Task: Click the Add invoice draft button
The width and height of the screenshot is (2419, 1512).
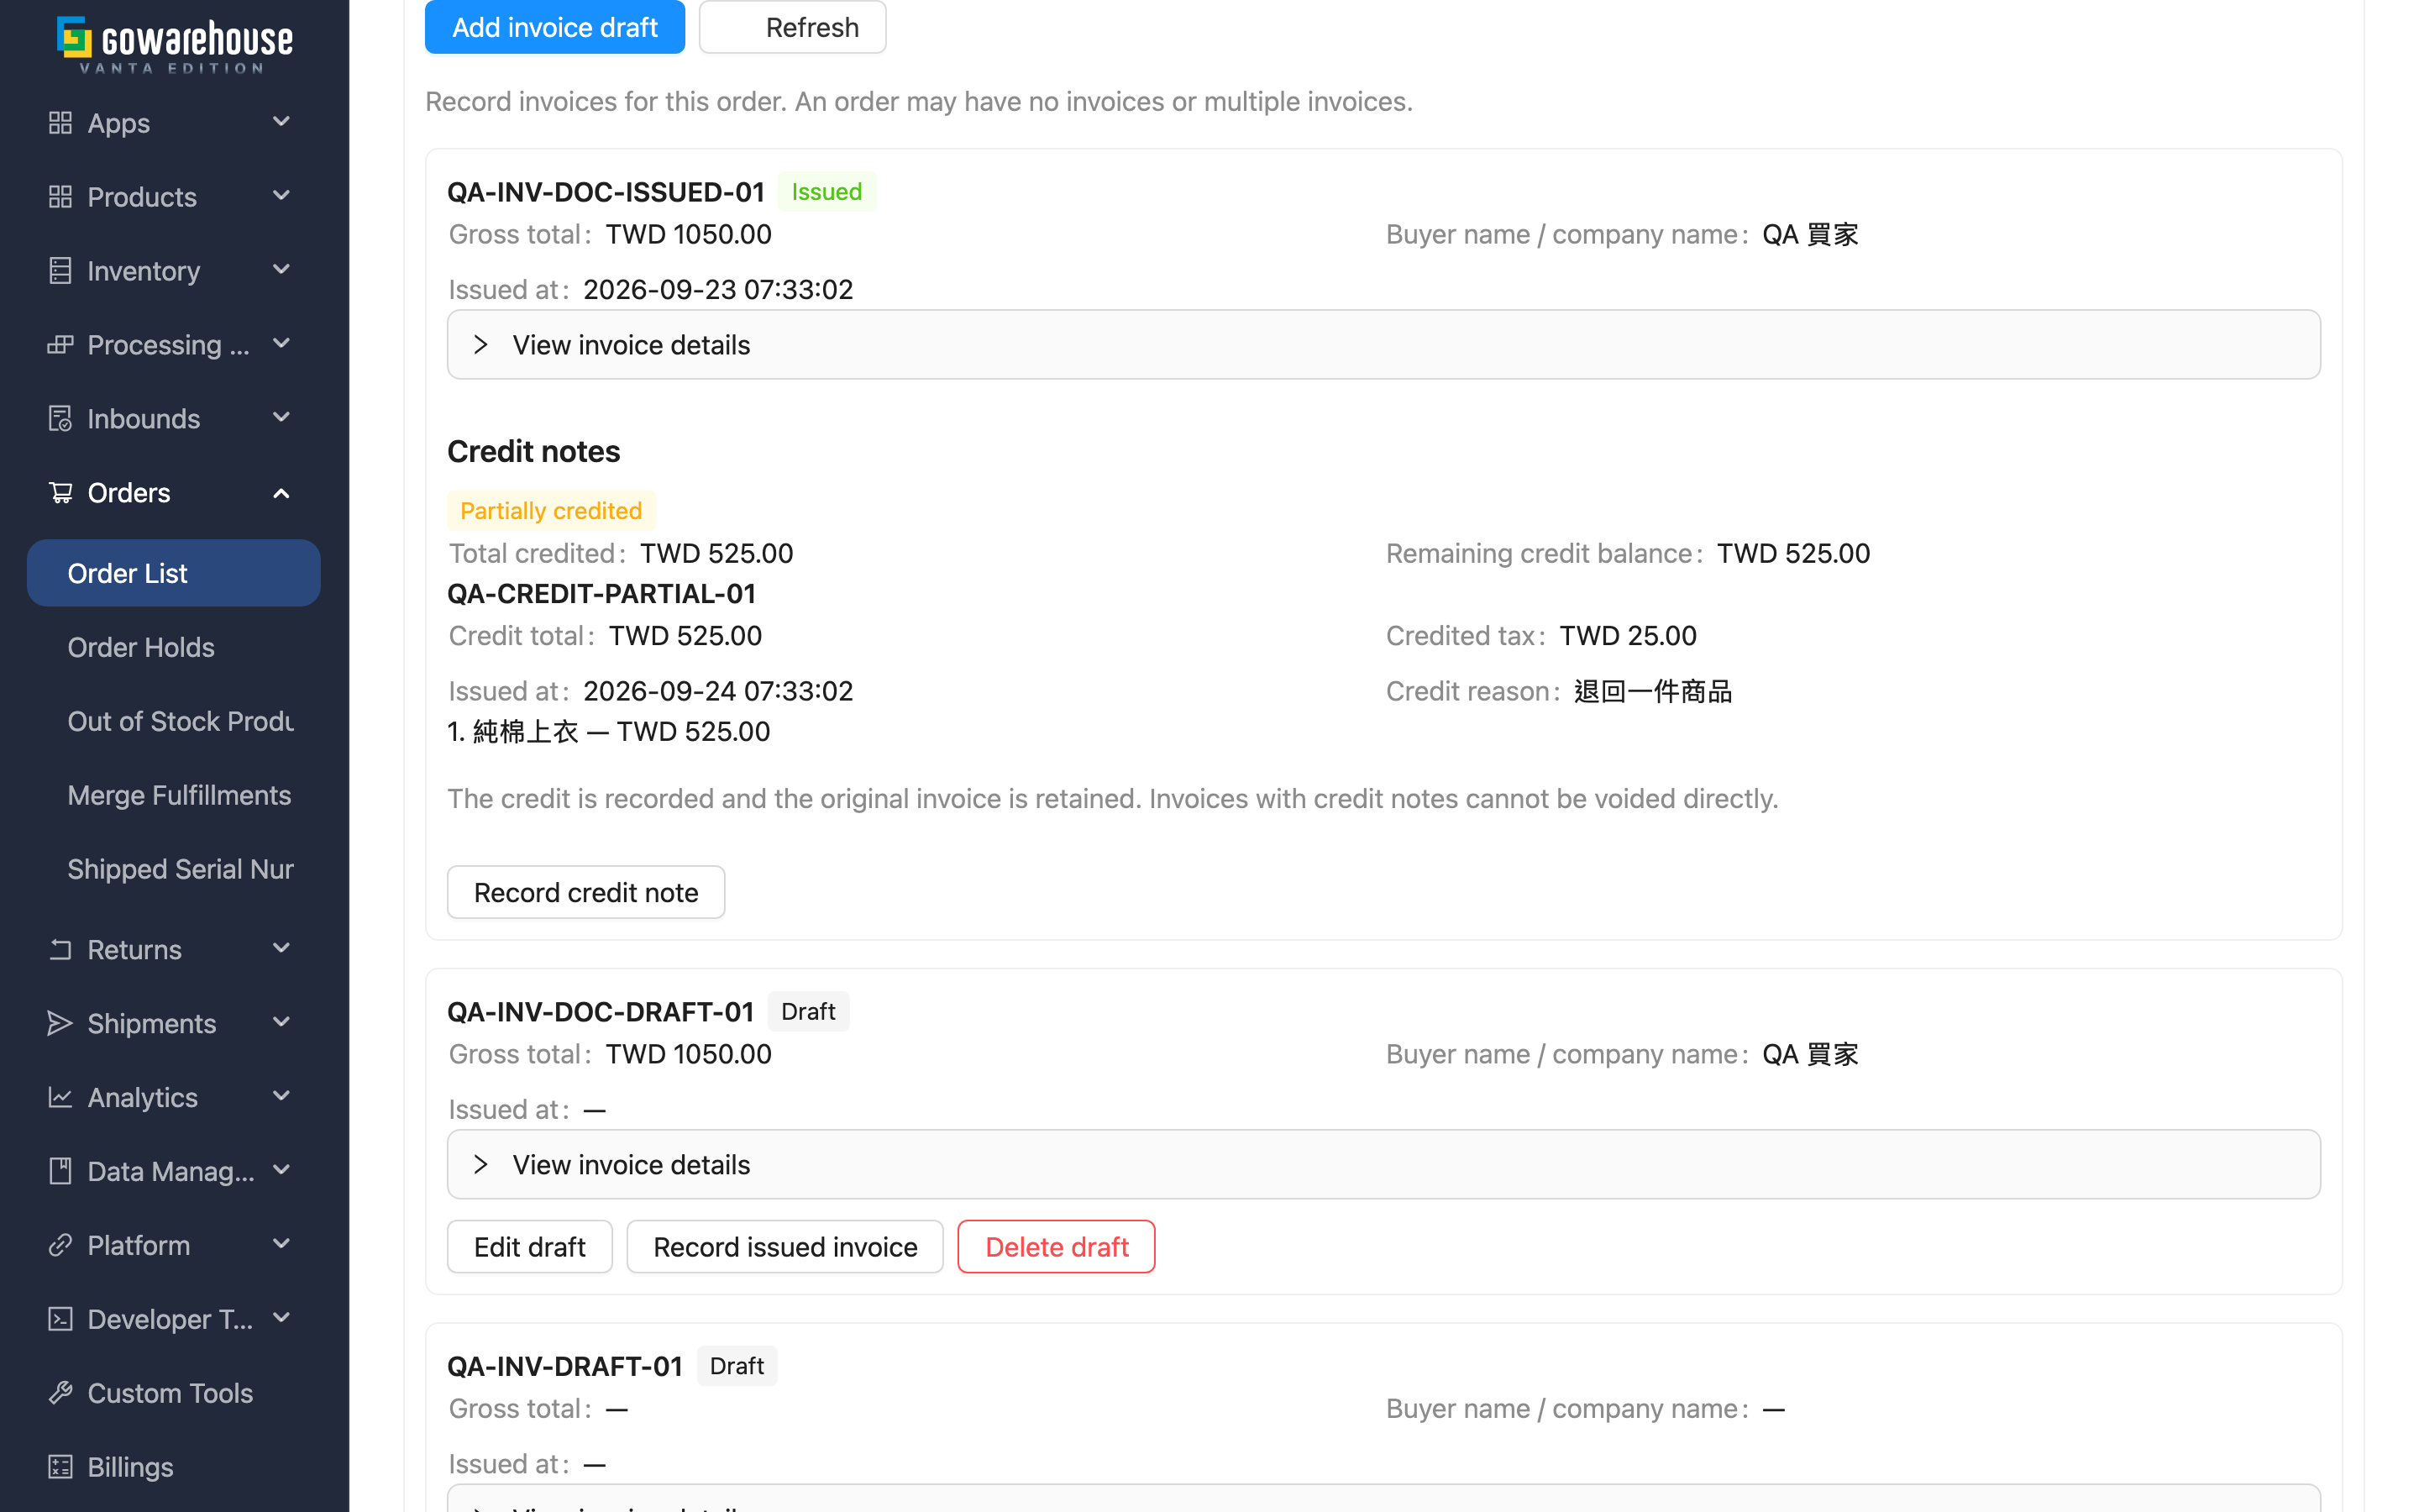Action: point(554,27)
